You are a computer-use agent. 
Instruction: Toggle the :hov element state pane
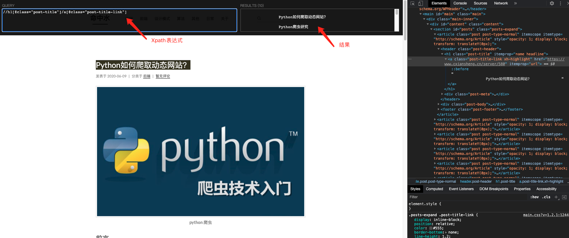pos(535,197)
